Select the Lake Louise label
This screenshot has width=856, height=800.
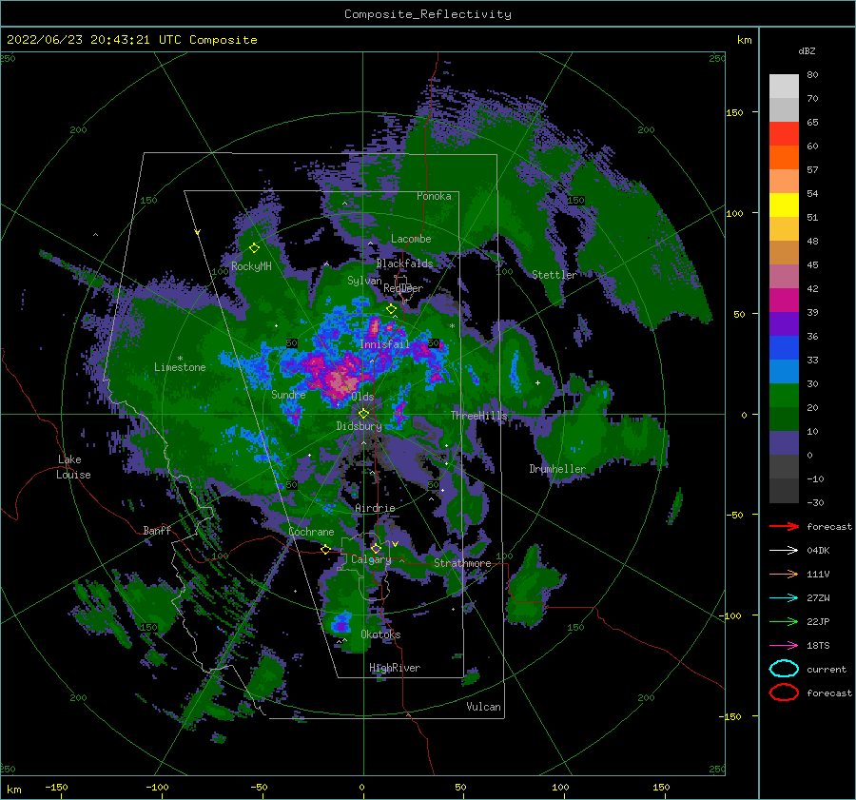[73, 467]
